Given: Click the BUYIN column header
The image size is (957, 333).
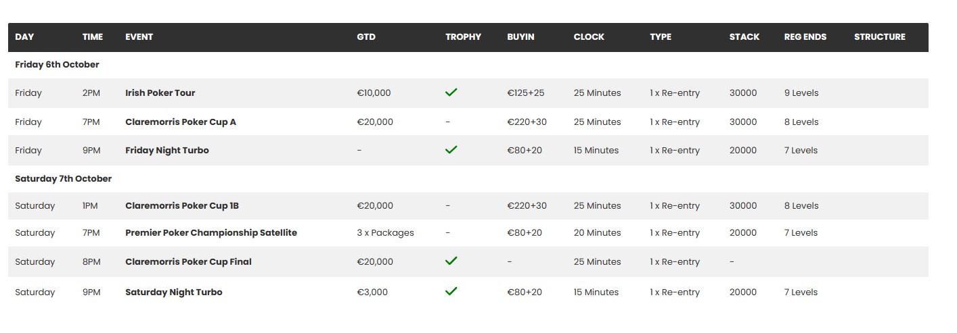Looking at the screenshot, I should point(520,37).
